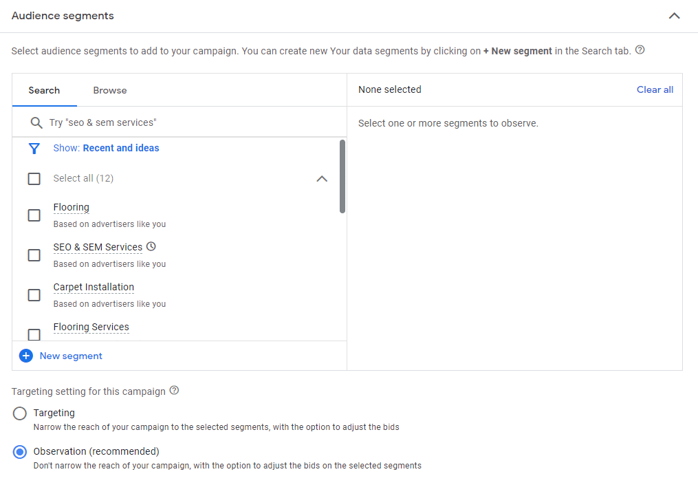Click the clock icon beside SEO & SEM Services

coord(151,246)
